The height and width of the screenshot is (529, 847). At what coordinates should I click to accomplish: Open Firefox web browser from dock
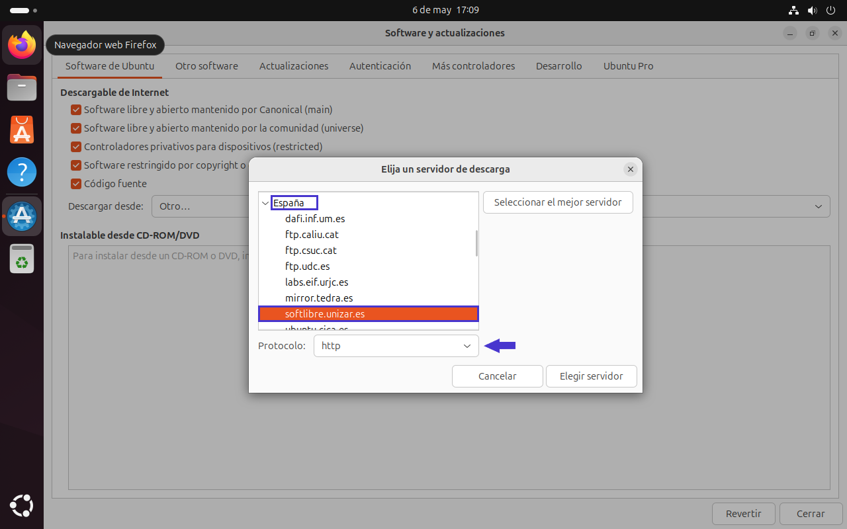pyautogui.click(x=22, y=45)
